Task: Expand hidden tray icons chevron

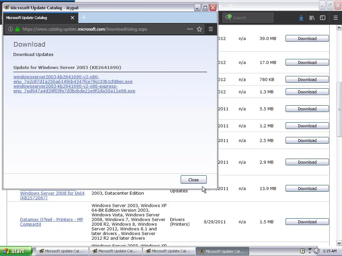Action: (x=317, y=251)
